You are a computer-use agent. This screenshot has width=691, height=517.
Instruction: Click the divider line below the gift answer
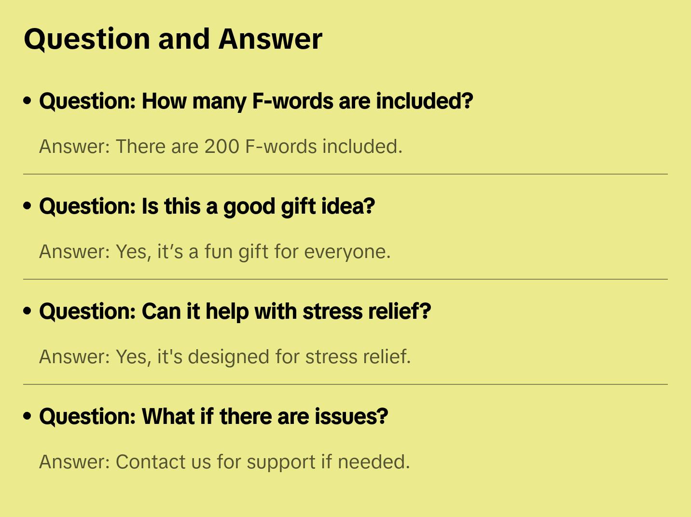coord(345,279)
